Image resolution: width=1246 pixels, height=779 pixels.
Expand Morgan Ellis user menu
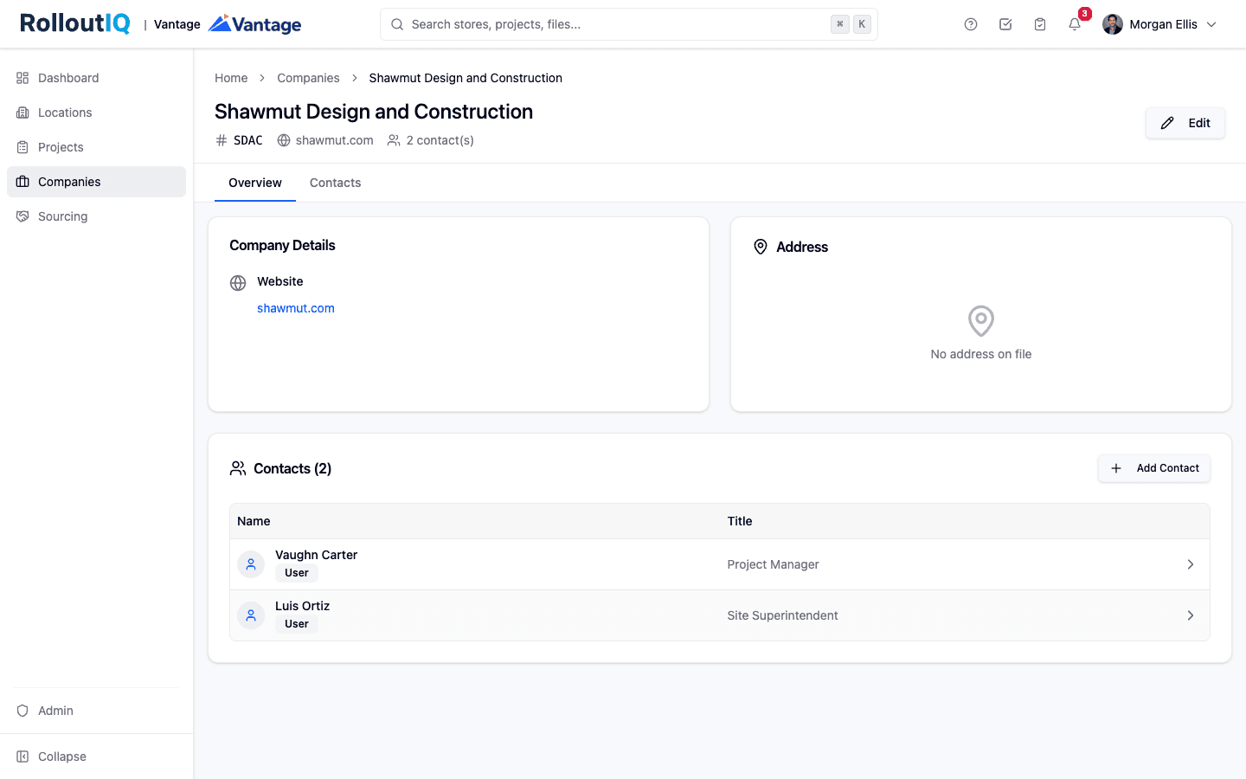coord(1159,24)
